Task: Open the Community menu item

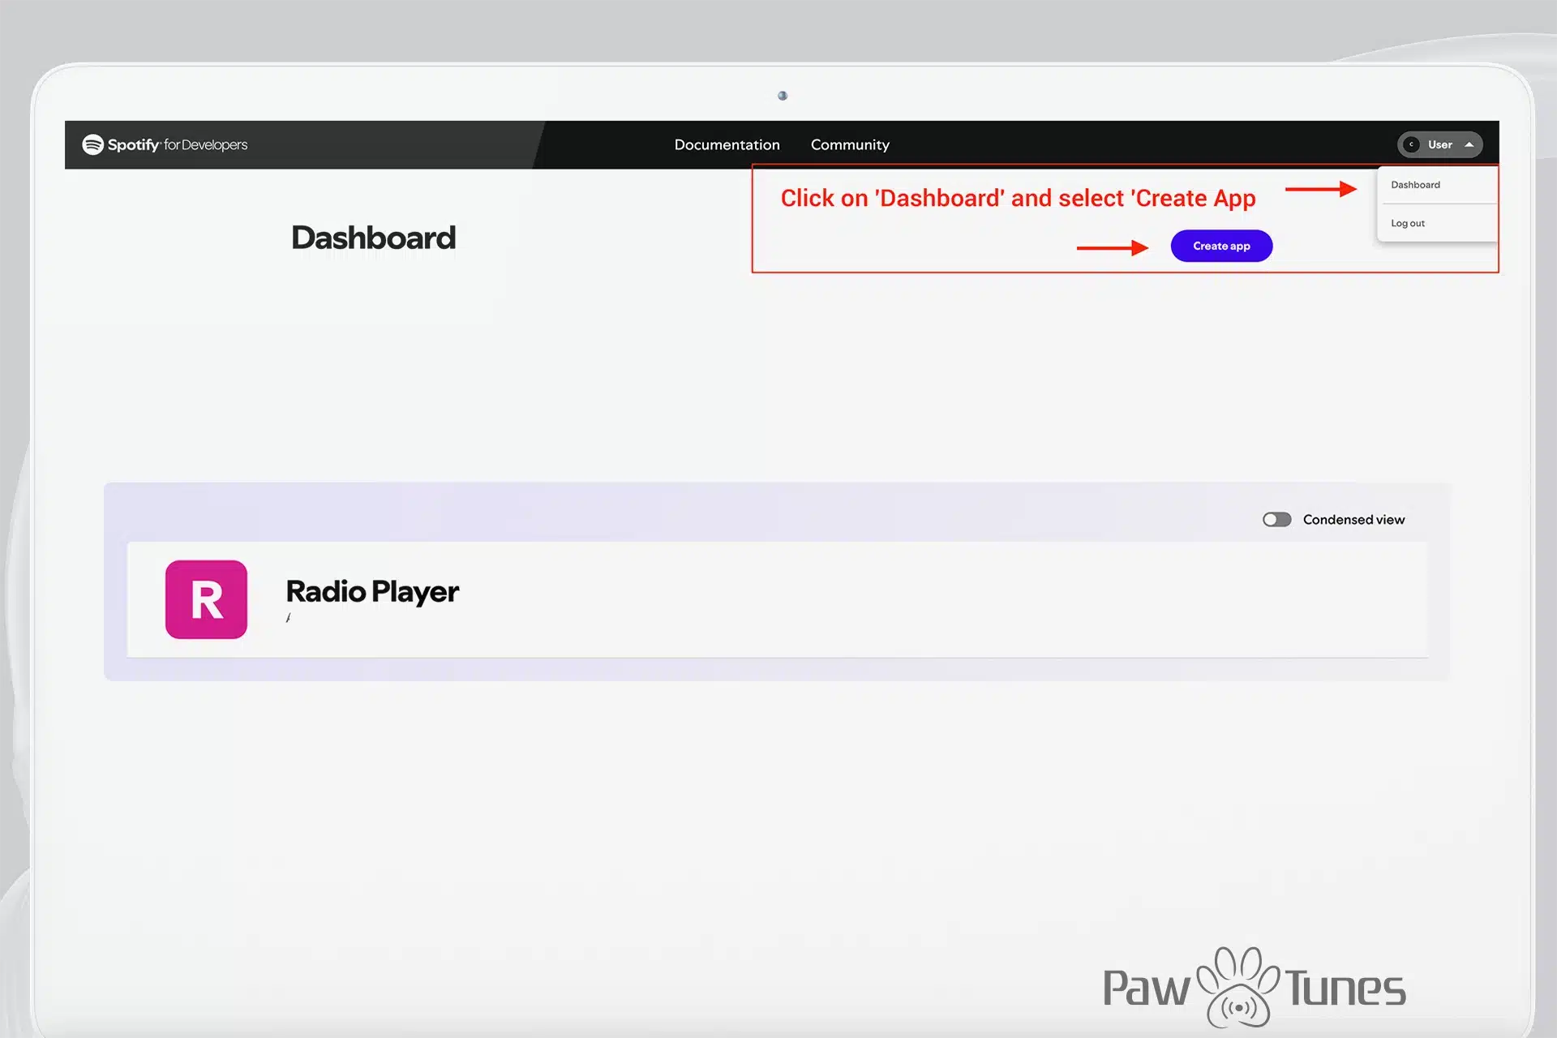Action: 850,144
